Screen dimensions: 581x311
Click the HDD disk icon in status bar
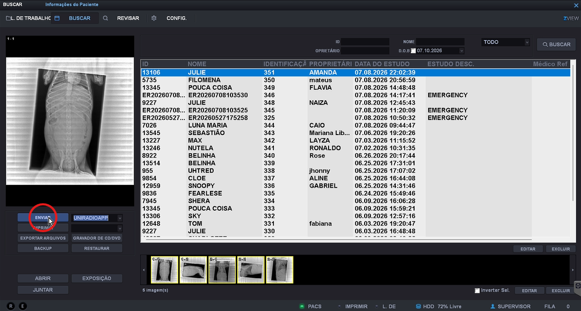pos(418,306)
